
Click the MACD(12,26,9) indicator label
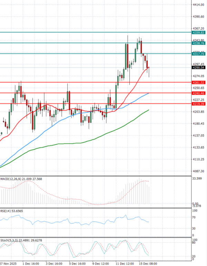pos(10,179)
